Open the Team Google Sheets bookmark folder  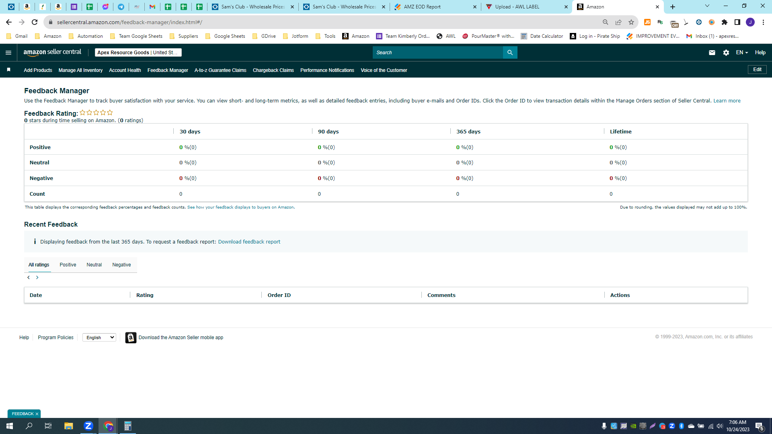(136, 36)
